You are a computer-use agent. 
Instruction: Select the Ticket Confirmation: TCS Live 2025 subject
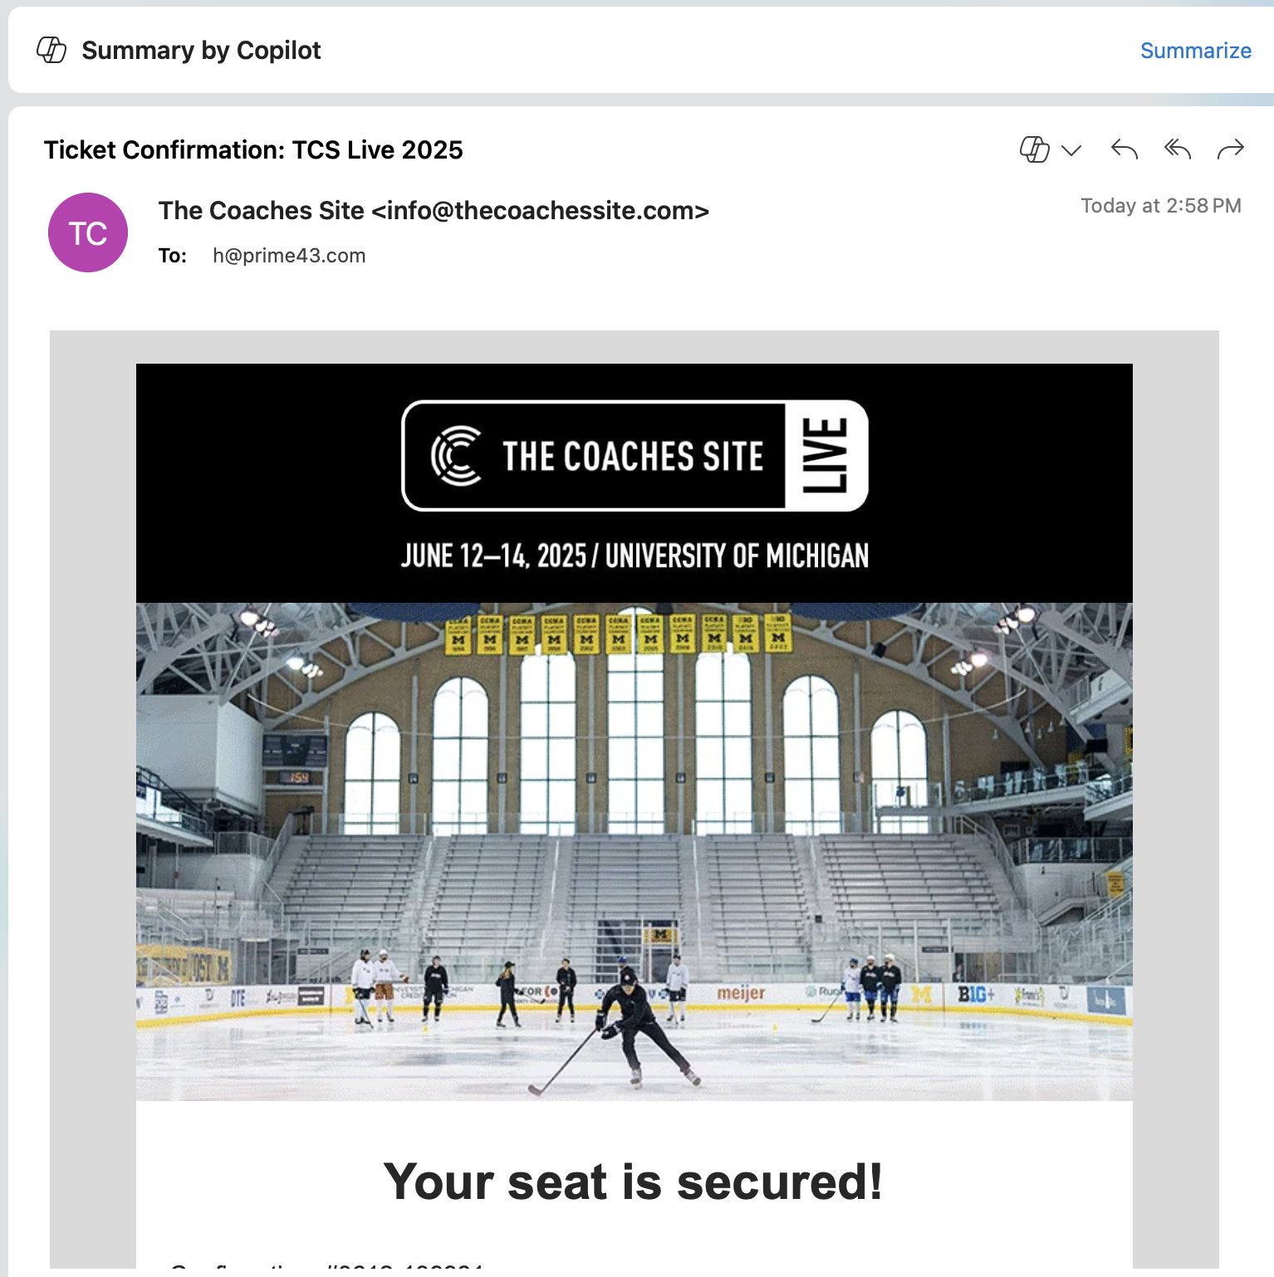pyautogui.click(x=253, y=150)
